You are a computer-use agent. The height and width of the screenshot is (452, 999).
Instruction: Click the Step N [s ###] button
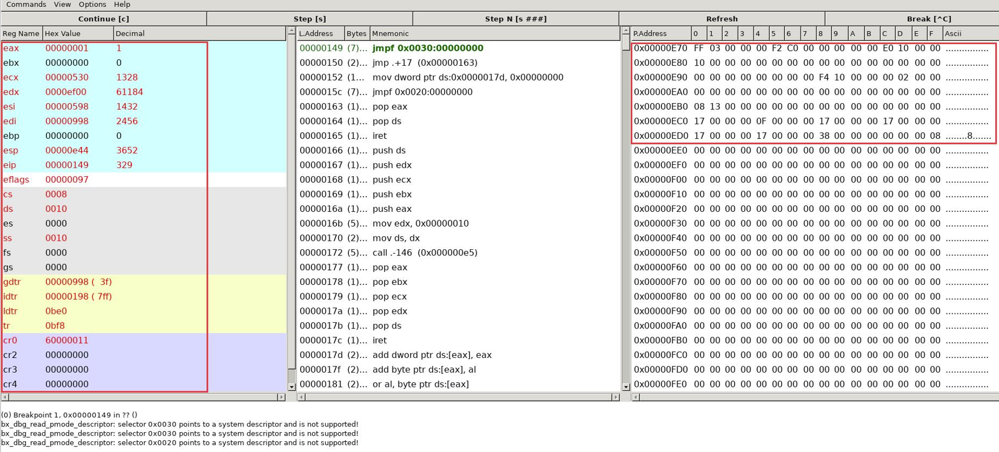(x=516, y=19)
